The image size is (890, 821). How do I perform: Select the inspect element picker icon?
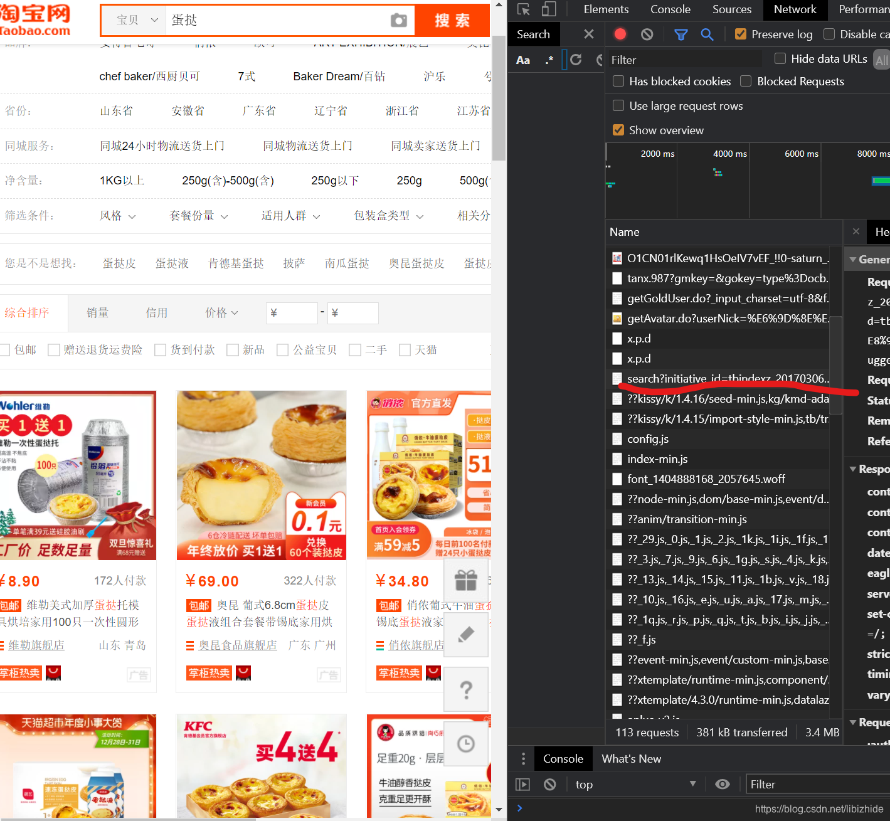[x=524, y=9]
